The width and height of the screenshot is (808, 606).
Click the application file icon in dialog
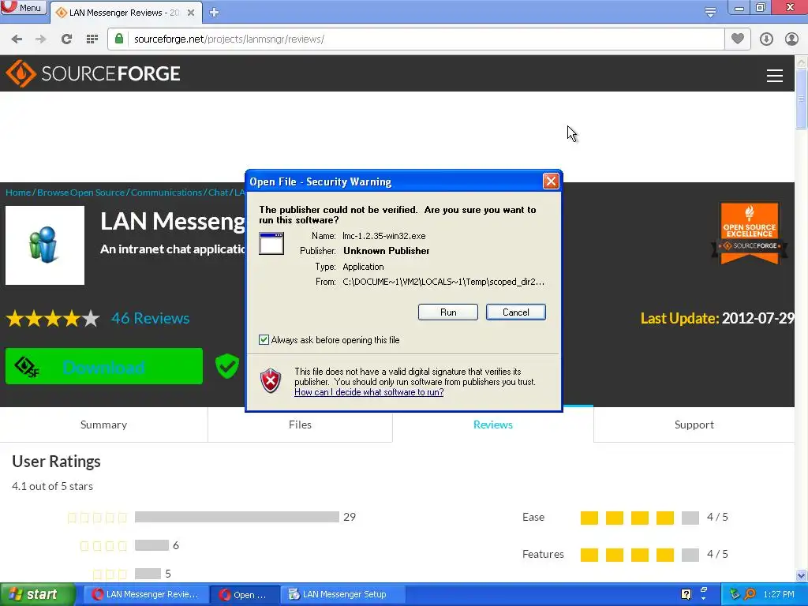click(271, 243)
